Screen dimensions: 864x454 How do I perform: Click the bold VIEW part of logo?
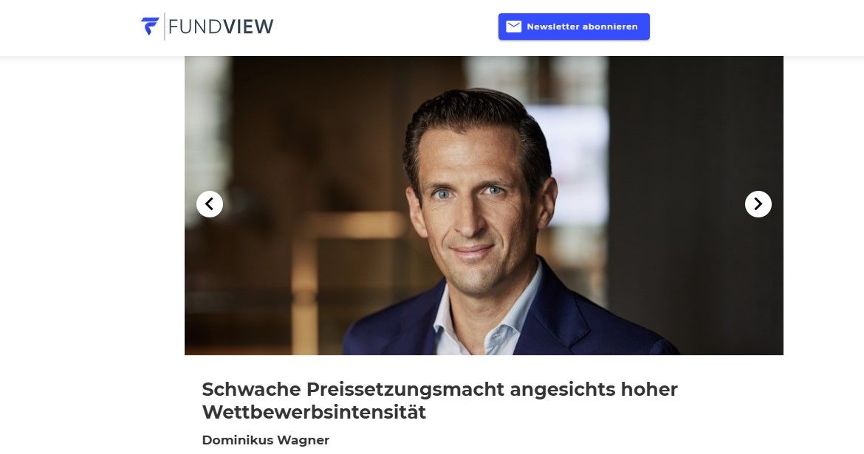coord(249,27)
